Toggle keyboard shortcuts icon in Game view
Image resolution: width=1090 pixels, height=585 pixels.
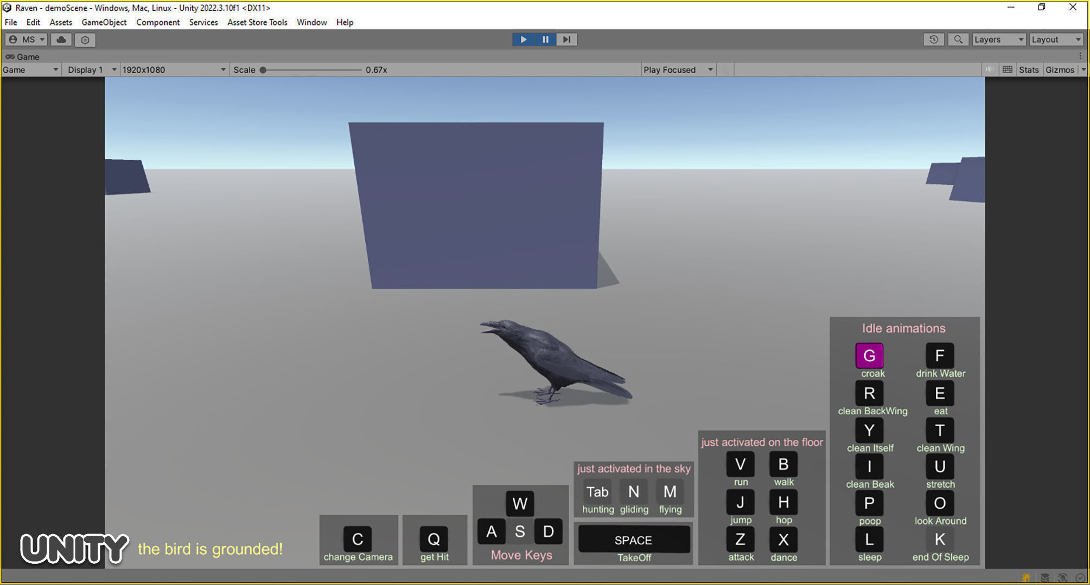click(1008, 69)
